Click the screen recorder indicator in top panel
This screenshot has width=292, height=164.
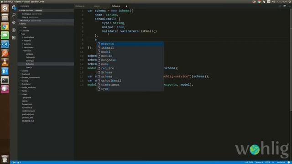point(254,2)
